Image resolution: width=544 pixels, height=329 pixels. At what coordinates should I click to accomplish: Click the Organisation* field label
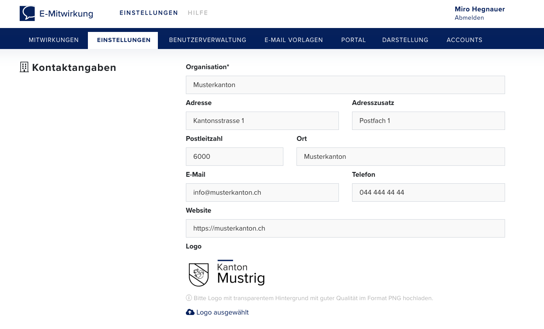207,67
